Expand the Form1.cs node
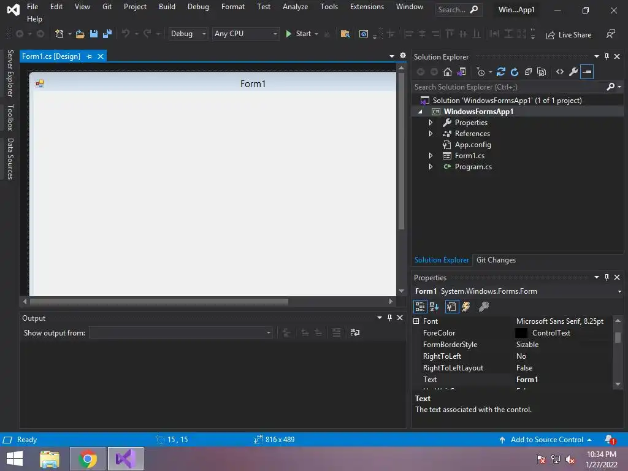The image size is (628, 471). [431, 156]
